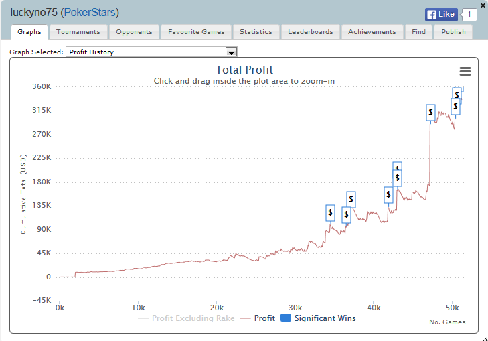Click the win marker just below 180K
This screenshot has height=341, width=488.
397,178
